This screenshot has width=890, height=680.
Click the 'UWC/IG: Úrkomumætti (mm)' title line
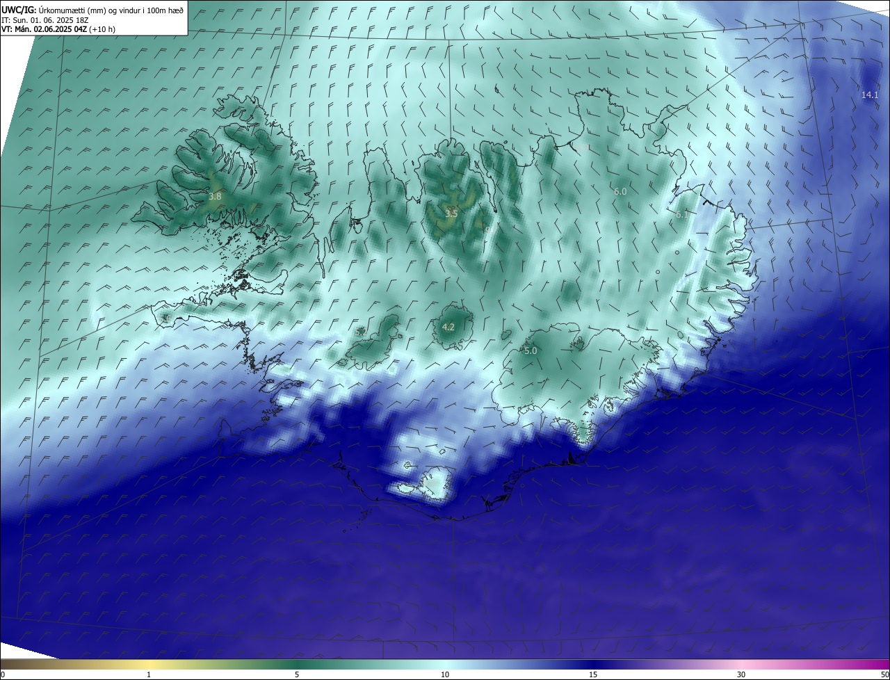[x=92, y=10]
